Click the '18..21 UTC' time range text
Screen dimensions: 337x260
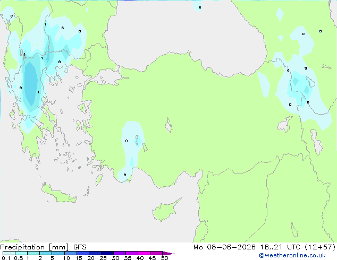coord(280,247)
